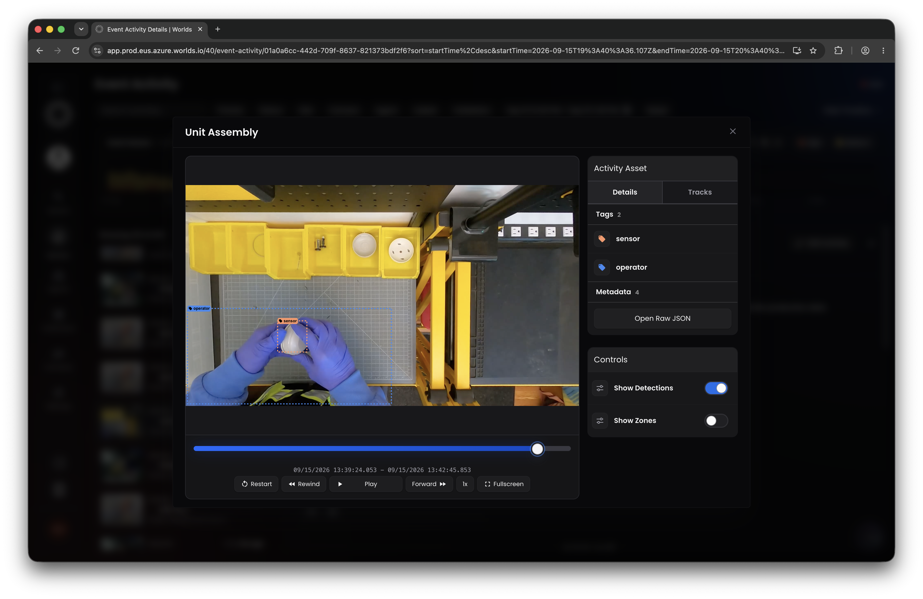Close the Unit Assembly dialog
This screenshot has height=599, width=923.
733,131
